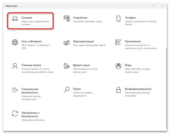Click description 'Bluetooth, принтеры, мышь'
This screenshot has height=134, width=170.
(x=88, y=21)
